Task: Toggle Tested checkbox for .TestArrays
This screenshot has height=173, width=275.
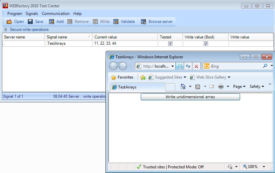Action: [x=170, y=43]
